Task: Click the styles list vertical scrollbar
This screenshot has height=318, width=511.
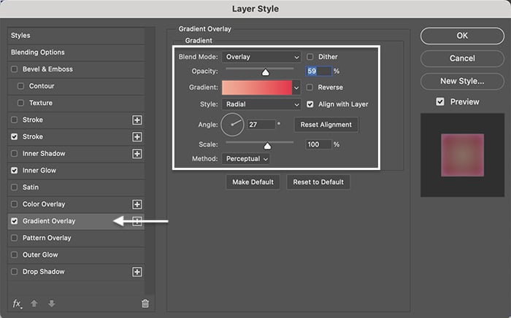Action: (x=150, y=161)
